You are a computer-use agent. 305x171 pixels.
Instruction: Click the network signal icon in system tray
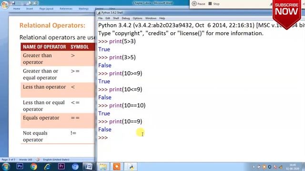(281, 167)
